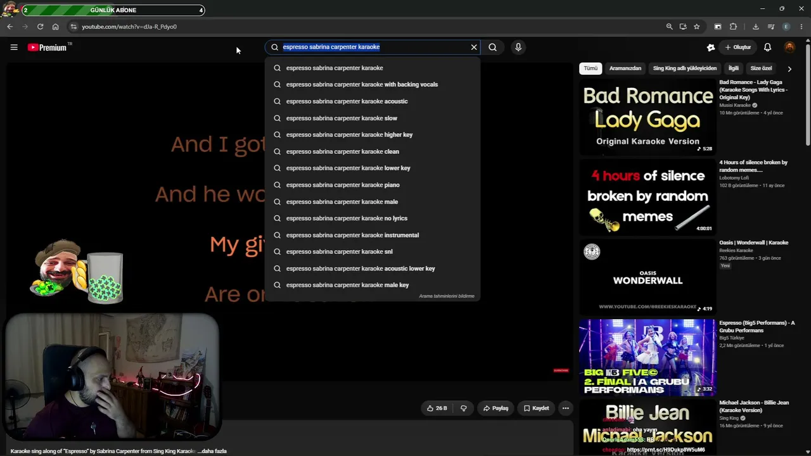Select the karaoke piano suggestion
Viewport: 811px width, 456px height.
click(x=373, y=185)
